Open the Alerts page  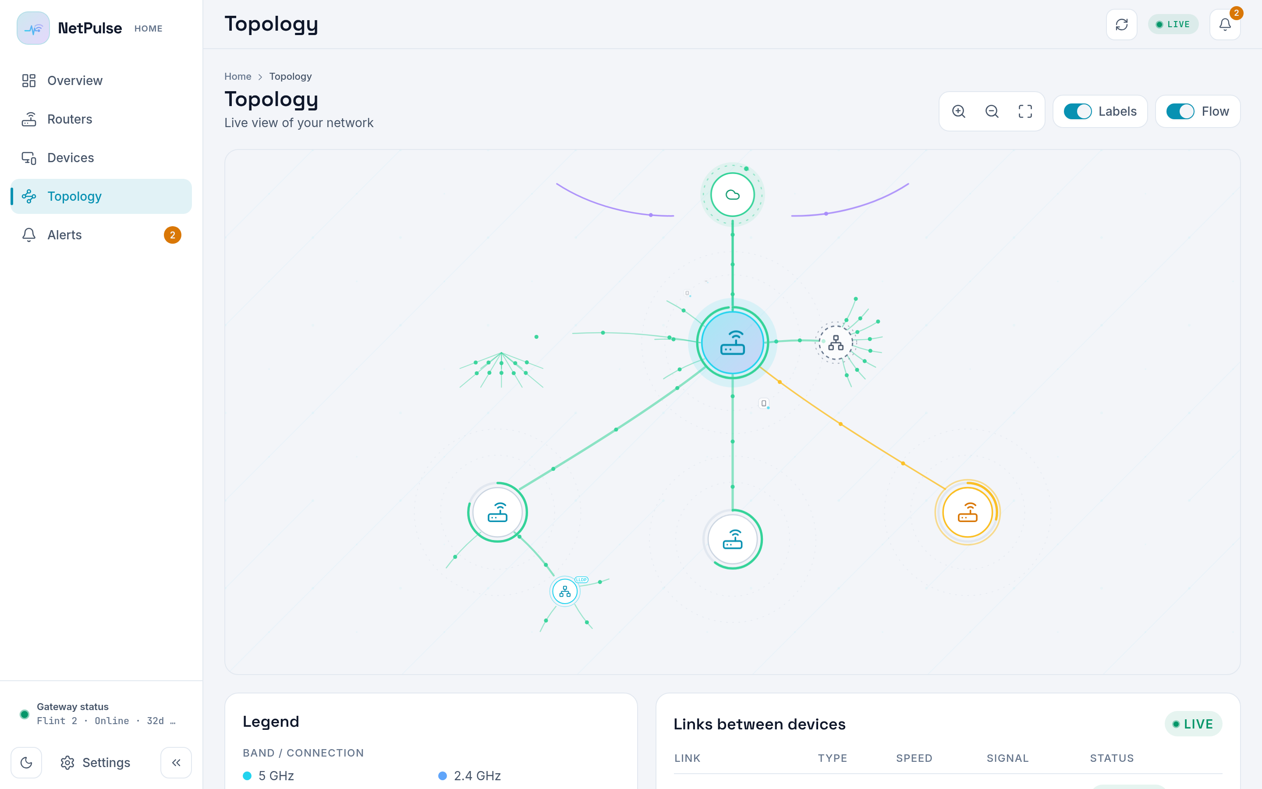(101, 235)
